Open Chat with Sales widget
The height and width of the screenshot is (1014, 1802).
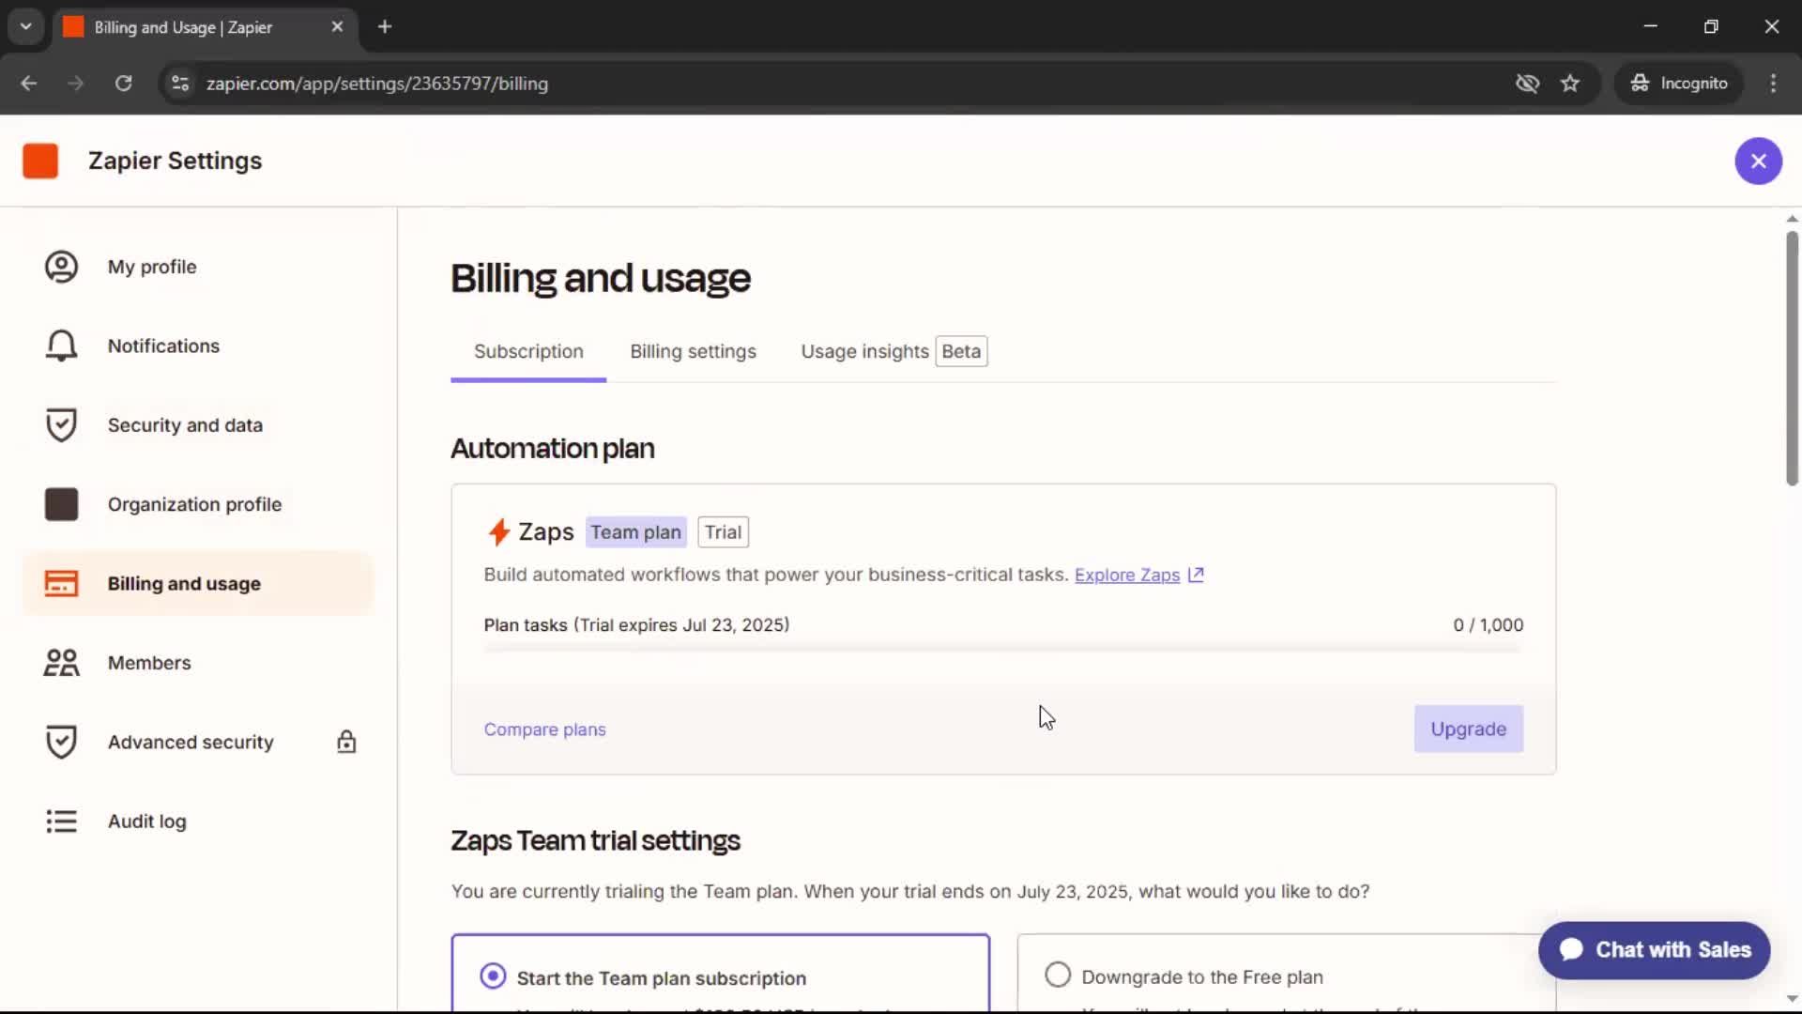click(x=1654, y=950)
